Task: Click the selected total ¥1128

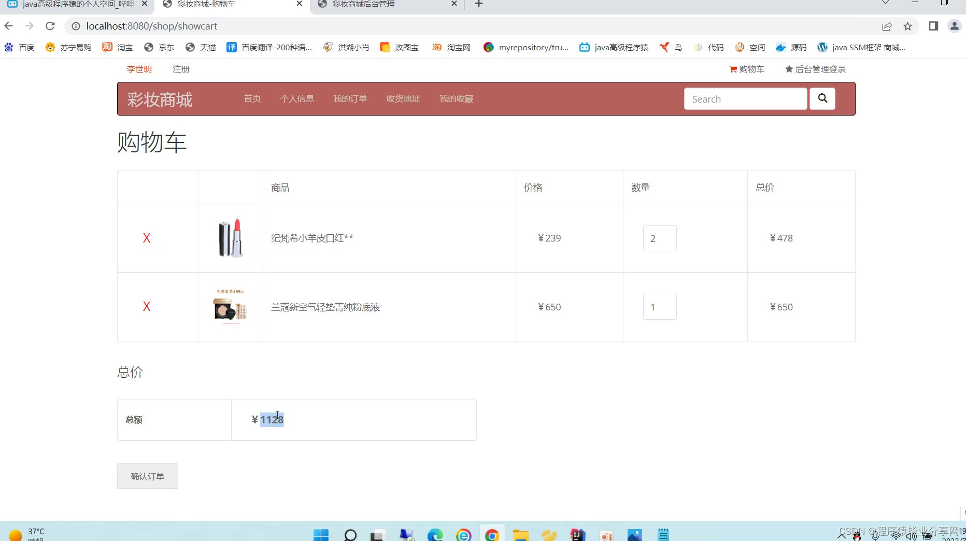Action: 268,419
